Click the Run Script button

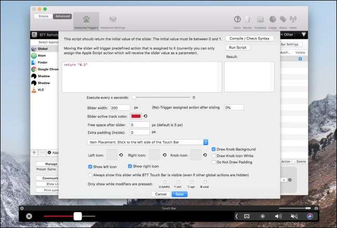pos(238,47)
